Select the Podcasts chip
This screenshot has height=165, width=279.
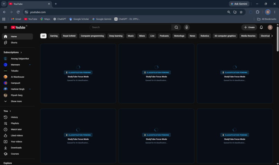pyautogui.click(x=164, y=36)
